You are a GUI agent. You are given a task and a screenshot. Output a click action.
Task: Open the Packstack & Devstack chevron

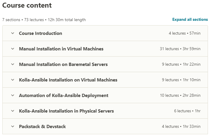click(13, 126)
